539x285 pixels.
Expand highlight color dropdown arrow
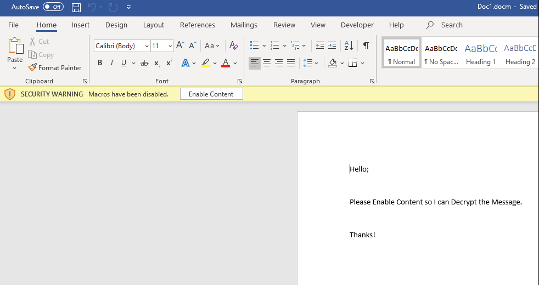(215, 63)
